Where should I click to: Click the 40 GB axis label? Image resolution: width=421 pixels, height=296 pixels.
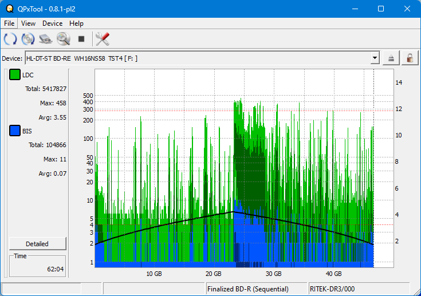click(x=334, y=274)
